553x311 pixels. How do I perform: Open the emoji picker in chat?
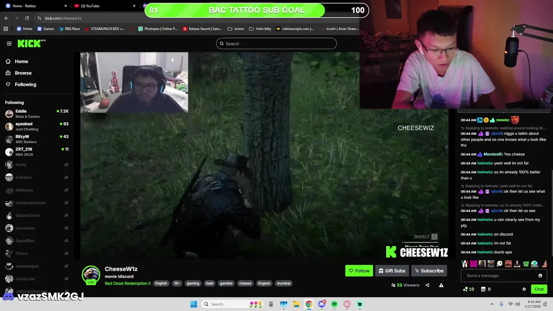(540, 276)
